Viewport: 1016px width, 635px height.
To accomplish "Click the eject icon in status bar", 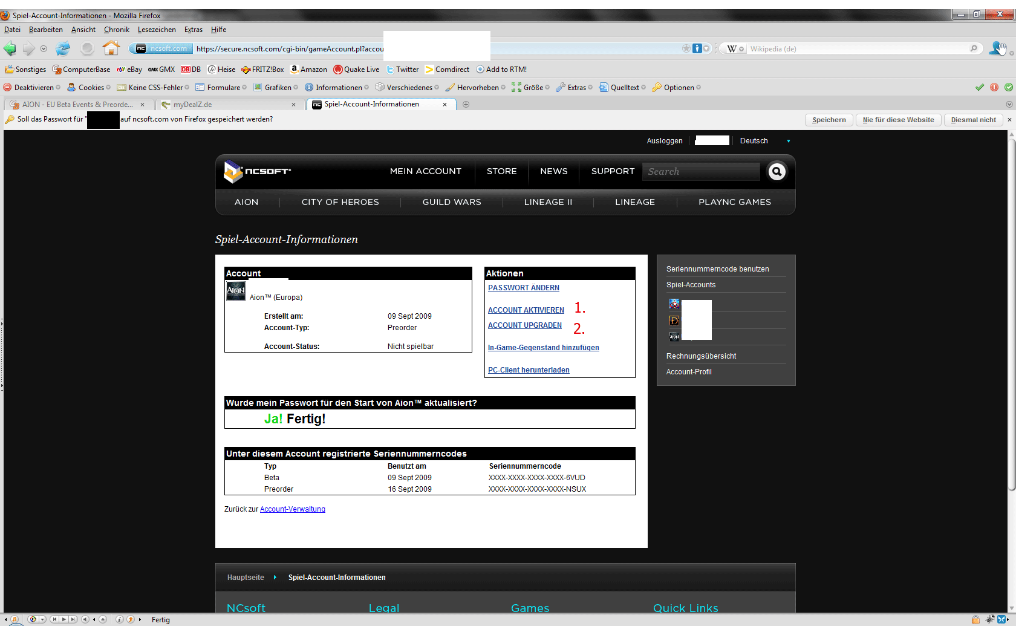I will (x=103, y=619).
